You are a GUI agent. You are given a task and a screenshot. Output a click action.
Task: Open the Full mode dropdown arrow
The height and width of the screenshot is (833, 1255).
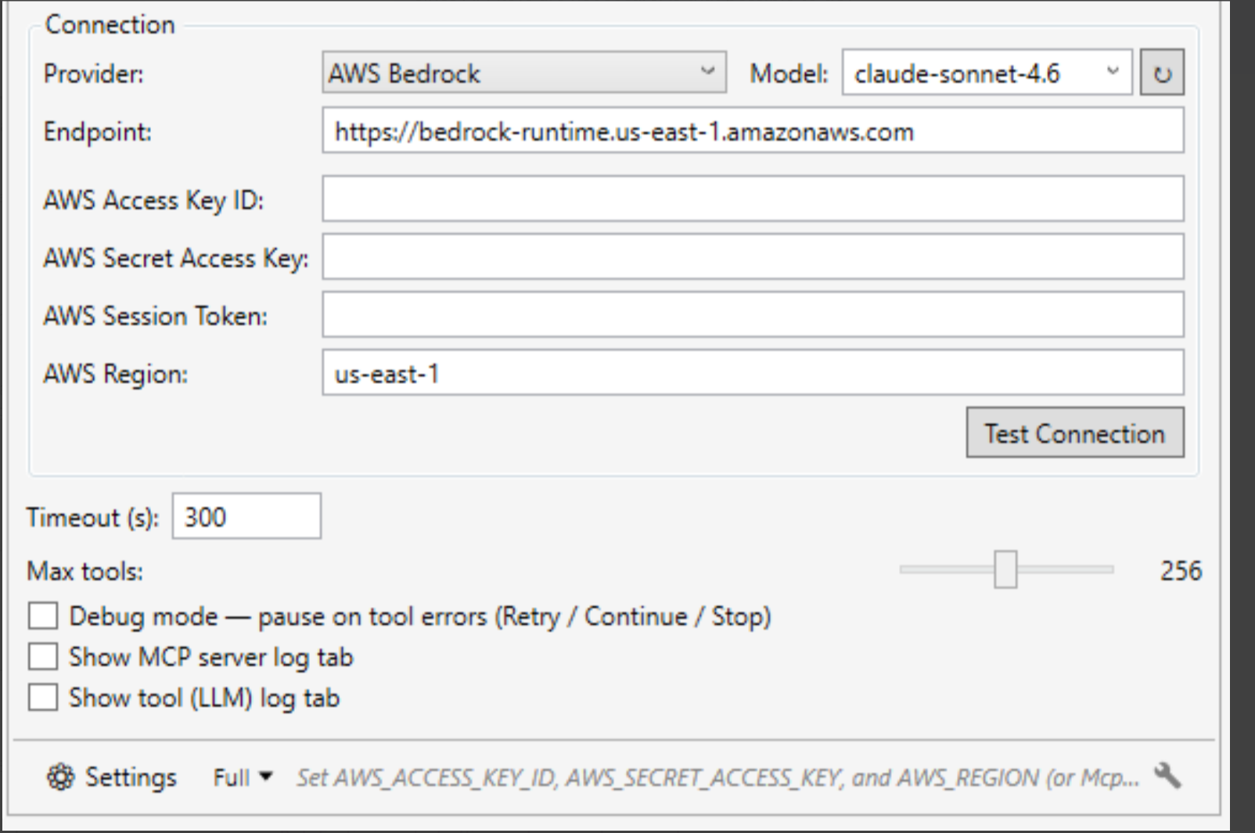tap(266, 777)
